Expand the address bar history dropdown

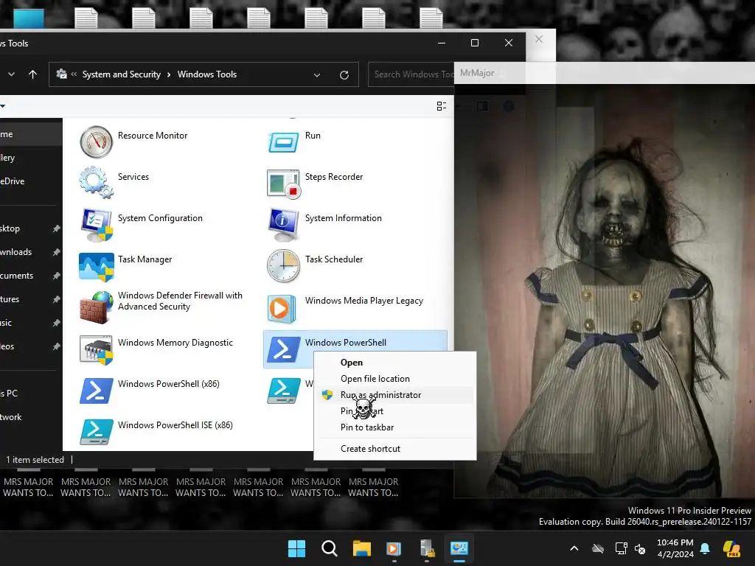(317, 75)
